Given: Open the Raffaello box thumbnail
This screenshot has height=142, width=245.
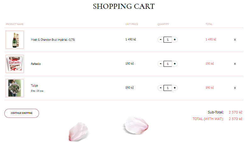Looking at the screenshot, I should [x=15, y=64].
